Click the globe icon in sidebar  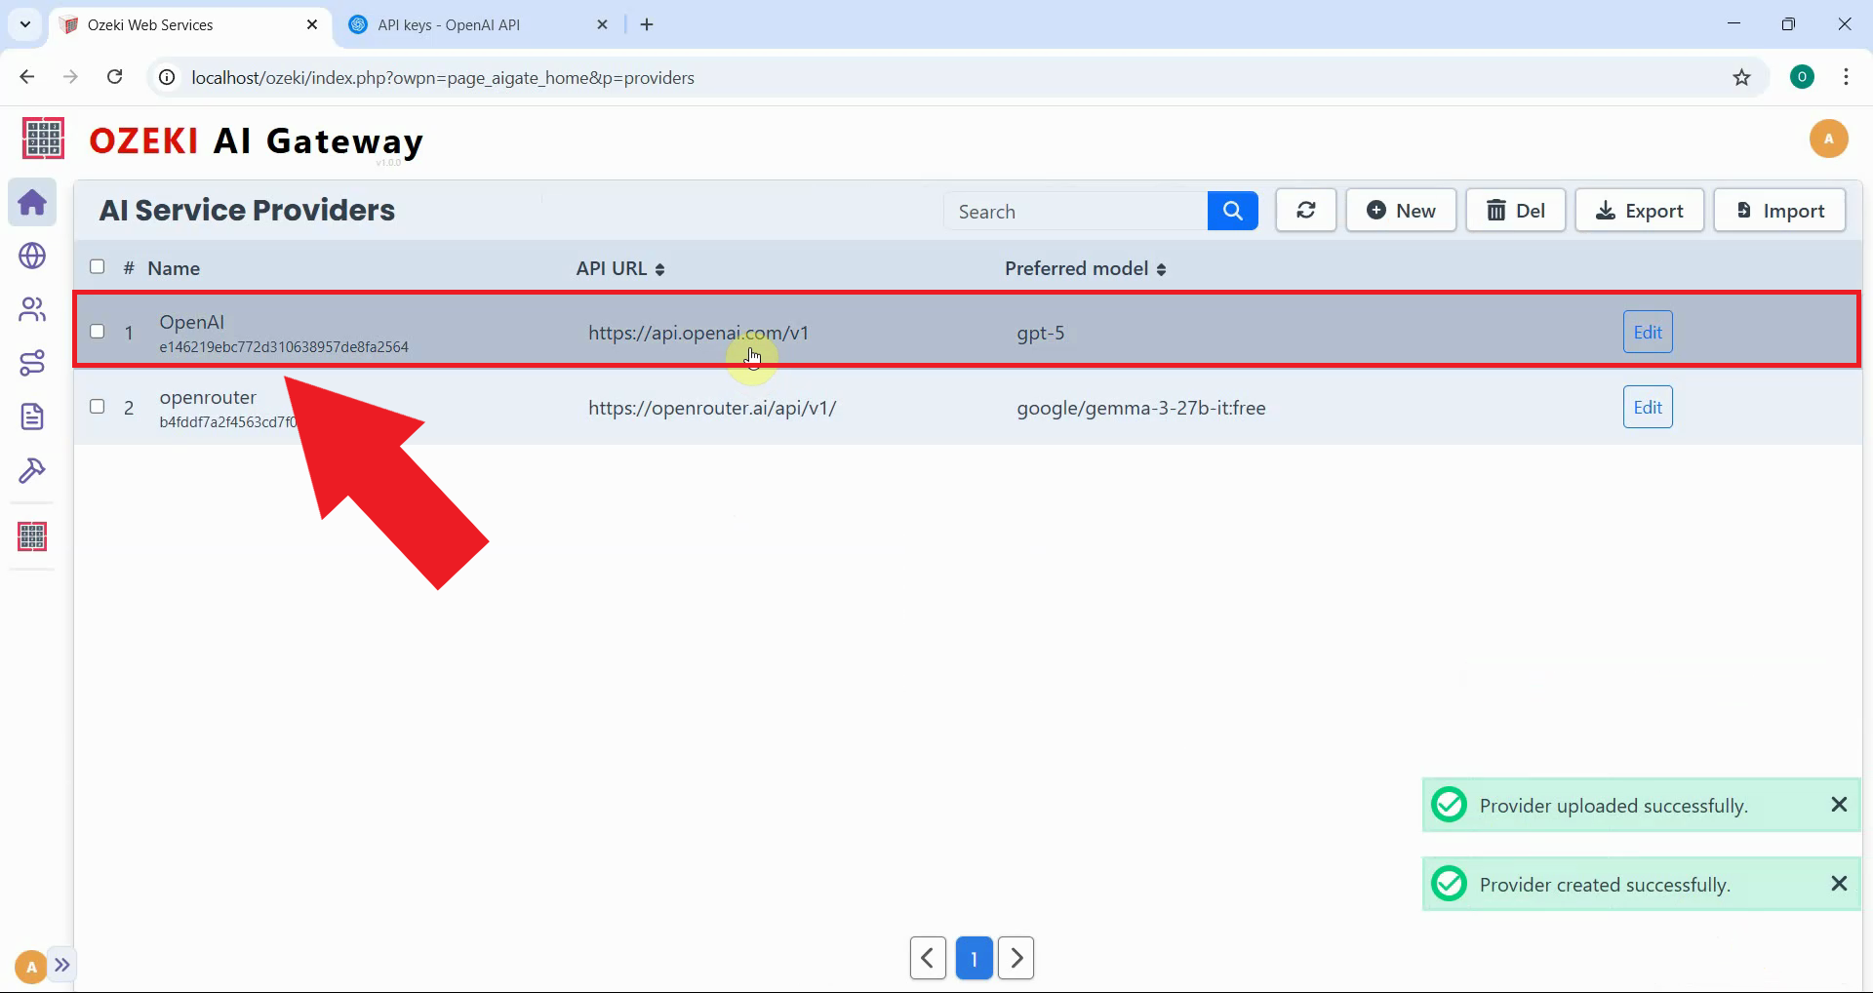(32, 256)
